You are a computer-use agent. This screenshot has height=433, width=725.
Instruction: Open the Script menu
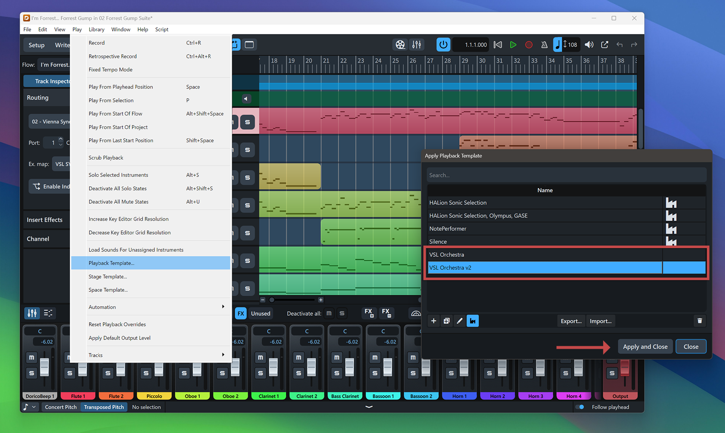[x=162, y=29]
